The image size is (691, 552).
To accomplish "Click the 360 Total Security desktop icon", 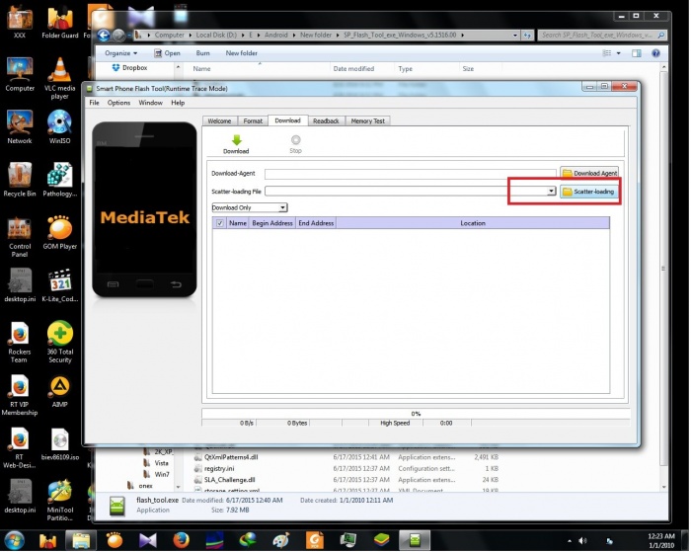I will (60, 342).
